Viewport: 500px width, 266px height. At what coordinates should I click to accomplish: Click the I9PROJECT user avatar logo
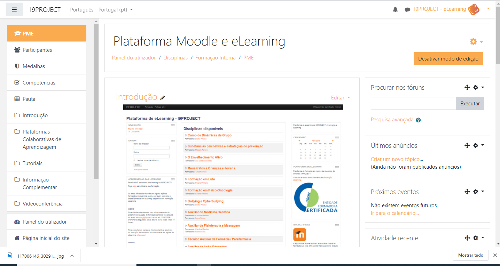(x=474, y=9)
